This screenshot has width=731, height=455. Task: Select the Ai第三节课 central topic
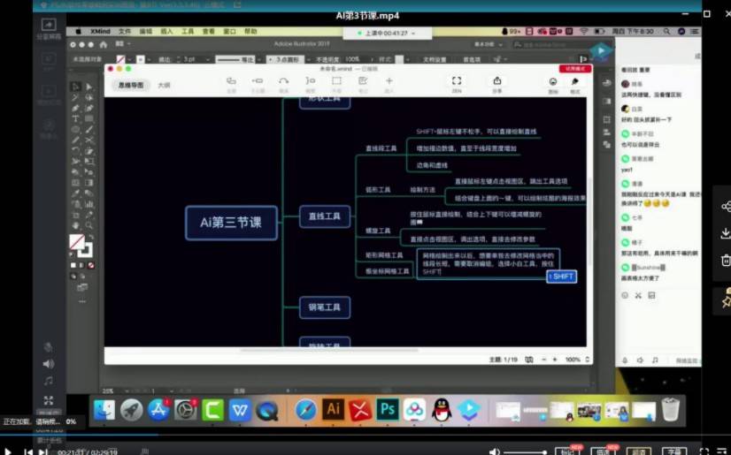point(231,223)
